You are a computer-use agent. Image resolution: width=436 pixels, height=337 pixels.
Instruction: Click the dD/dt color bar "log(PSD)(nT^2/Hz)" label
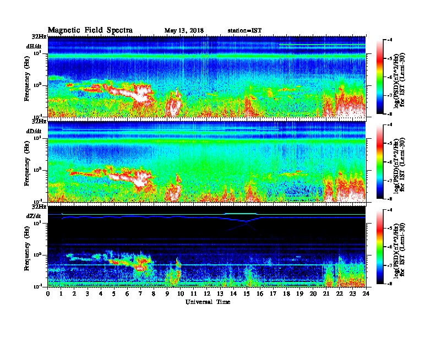tap(396, 166)
